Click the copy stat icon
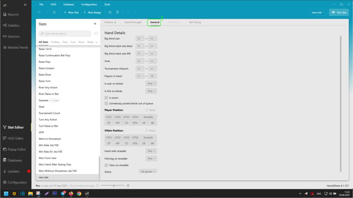Screen dimensions: 353x198 (x=110, y=12)
